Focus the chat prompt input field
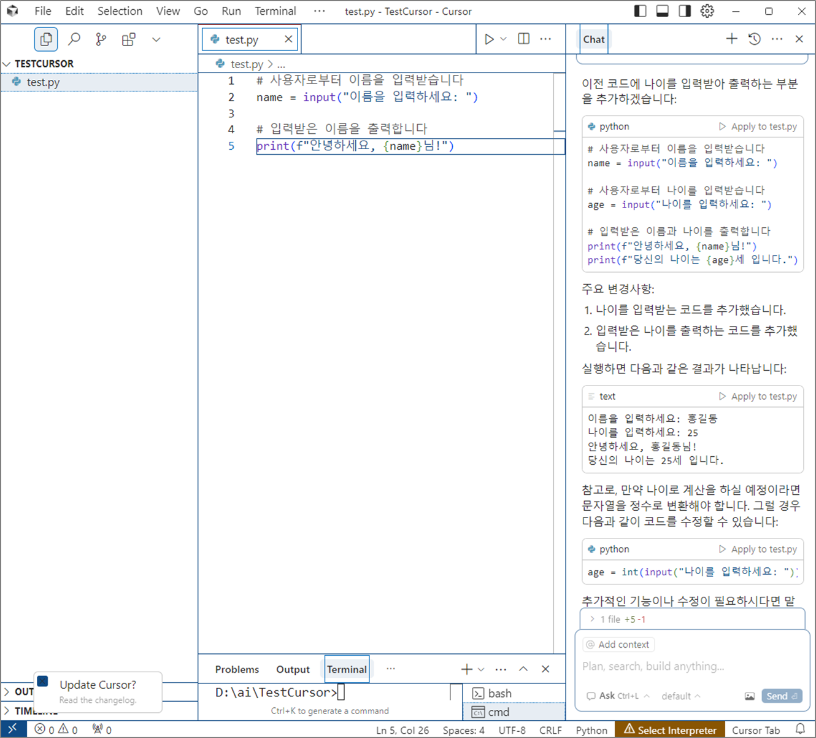Screen dimensions: 816x738 click(x=692, y=666)
